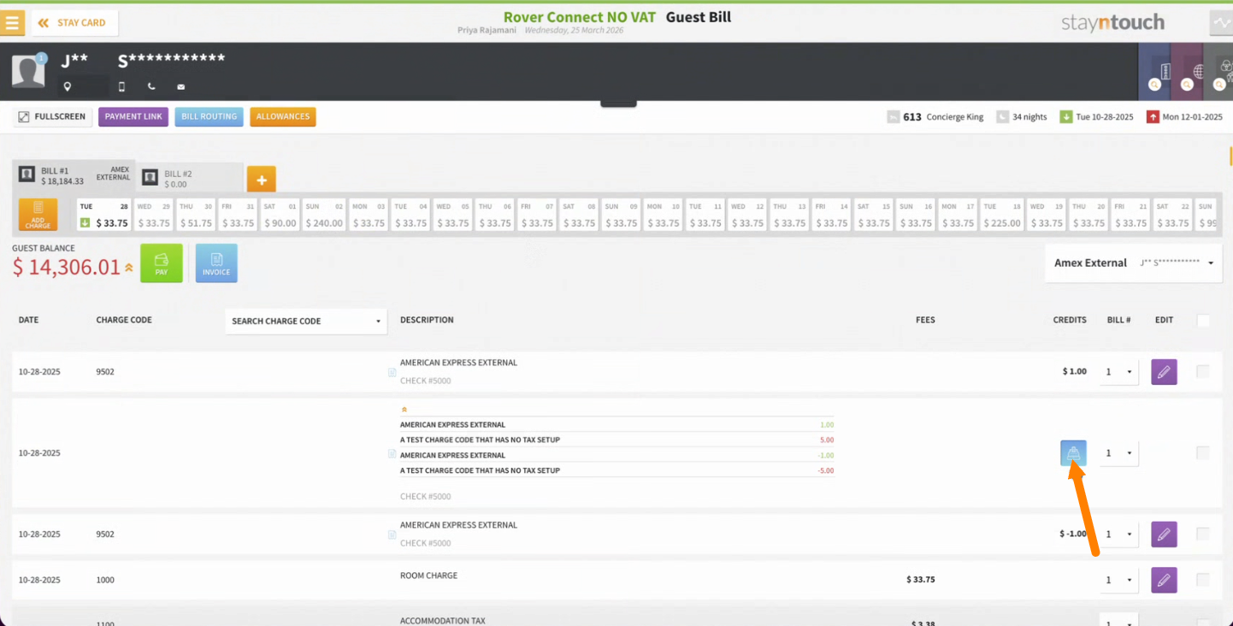Image resolution: width=1233 pixels, height=626 pixels.
Task: Open the Search Charge Code dropdown
Action: click(306, 322)
